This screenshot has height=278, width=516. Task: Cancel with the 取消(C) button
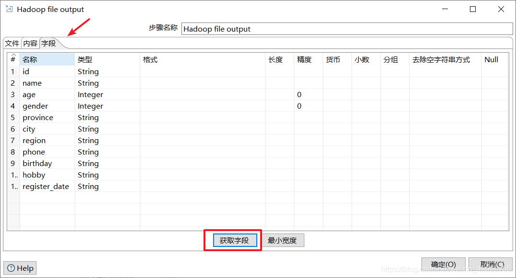[x=492, y=264]
